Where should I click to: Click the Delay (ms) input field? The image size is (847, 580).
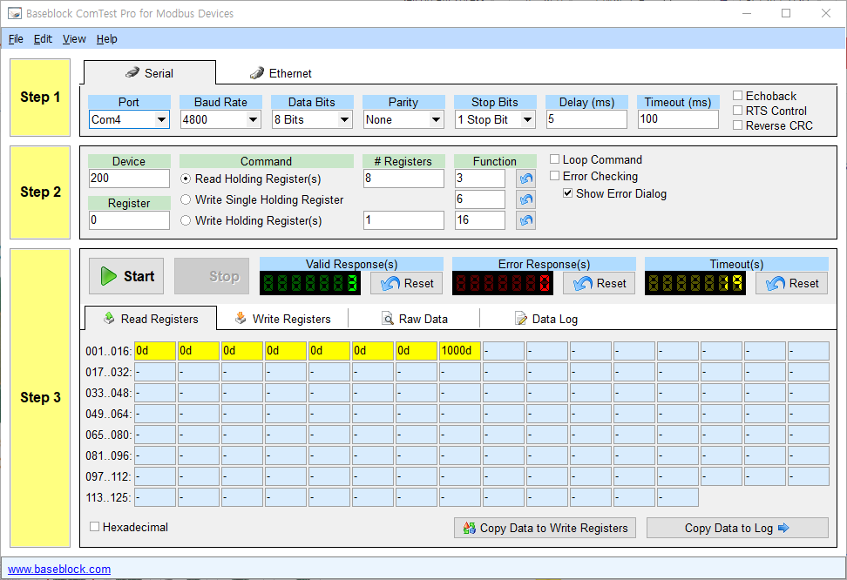point(586,119)
